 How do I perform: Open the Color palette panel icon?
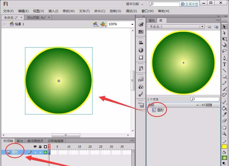[141, 24]
